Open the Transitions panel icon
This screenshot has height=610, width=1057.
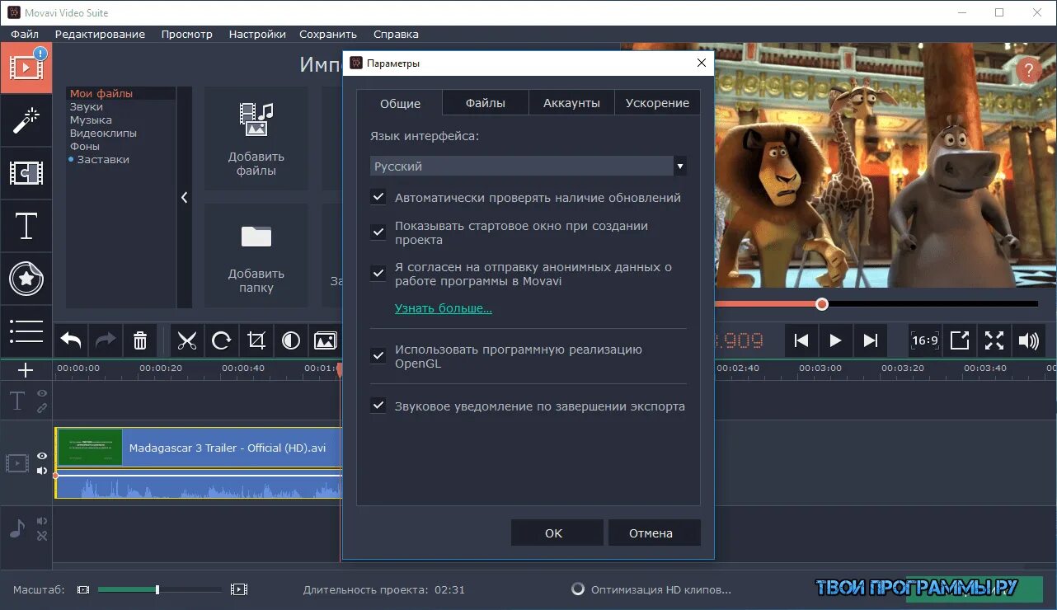click(26, 173)
